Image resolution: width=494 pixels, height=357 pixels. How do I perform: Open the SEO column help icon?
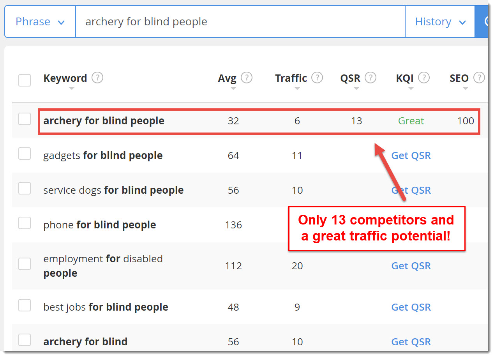point(479,78)
